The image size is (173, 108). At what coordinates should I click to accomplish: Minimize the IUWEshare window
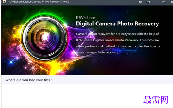[156, 3]
